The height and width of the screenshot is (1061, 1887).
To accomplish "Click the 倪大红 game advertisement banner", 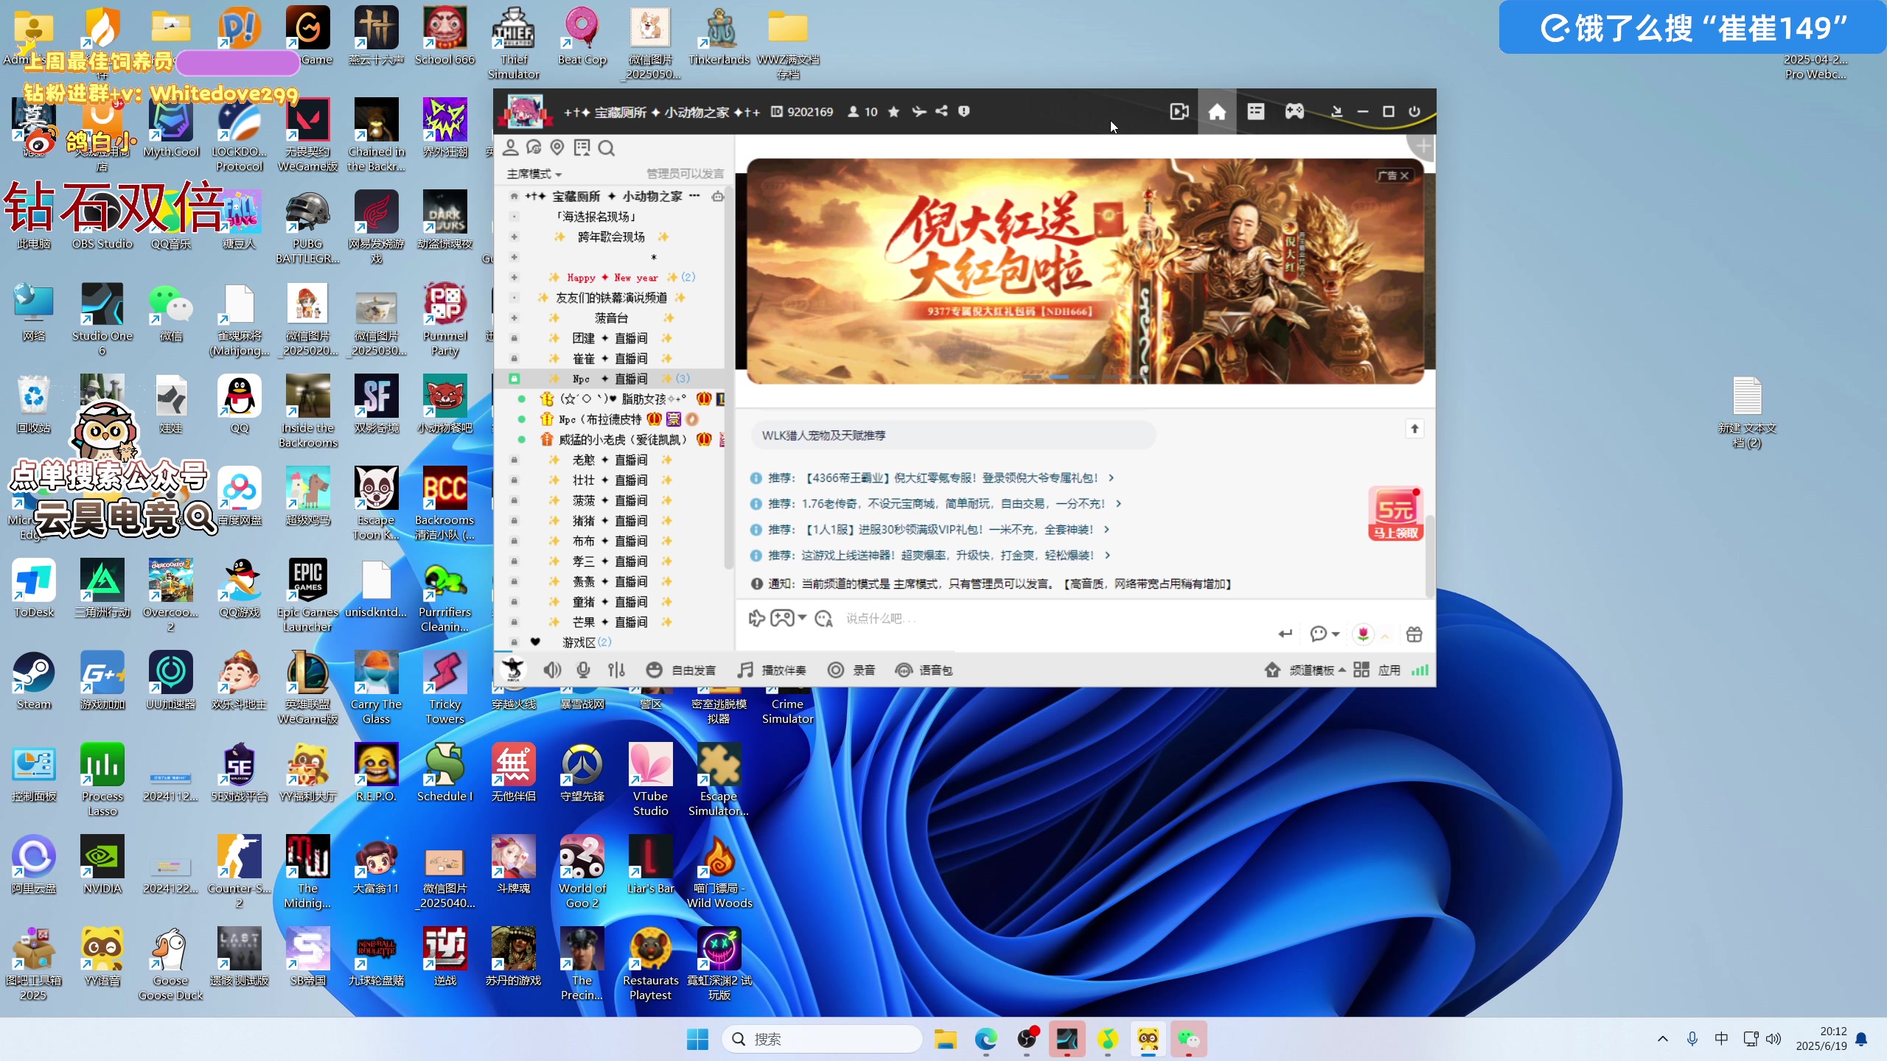I will tap(1085, 271).
